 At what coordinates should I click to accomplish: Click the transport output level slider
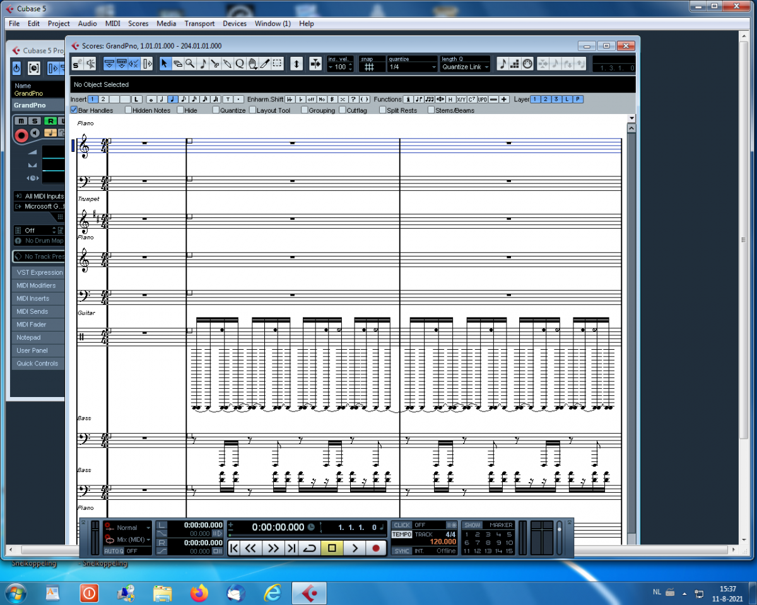coord(559,536)
